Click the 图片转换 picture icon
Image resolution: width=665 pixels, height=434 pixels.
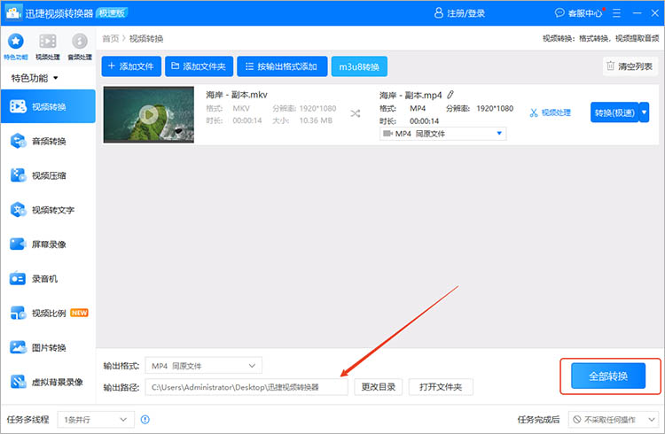pyautogui.click(x=18, y=347)
